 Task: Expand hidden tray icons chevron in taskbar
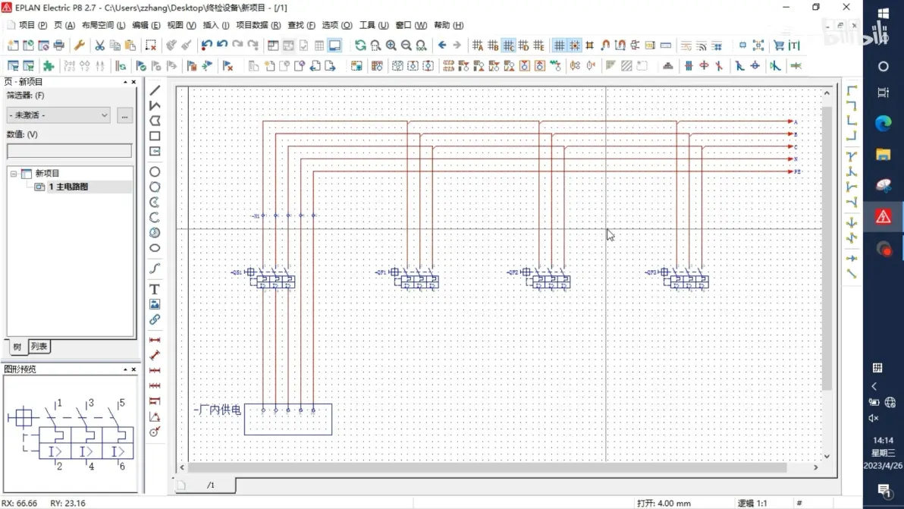coord(874,386)
